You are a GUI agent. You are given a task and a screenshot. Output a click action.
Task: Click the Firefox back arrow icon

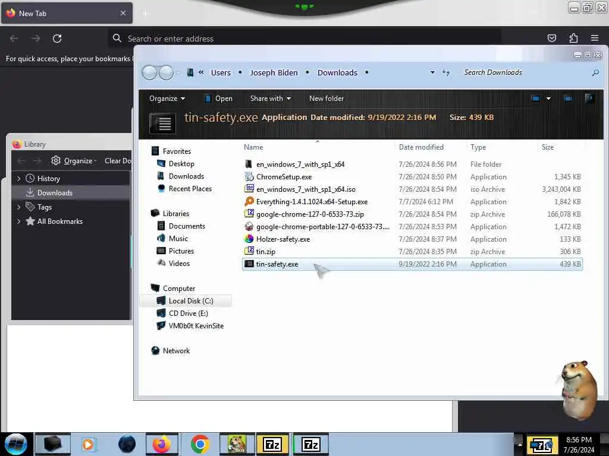point(14,39)
